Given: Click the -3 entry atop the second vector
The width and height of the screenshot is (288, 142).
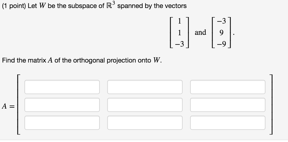Looking at the screenshot, I should 221,21.
